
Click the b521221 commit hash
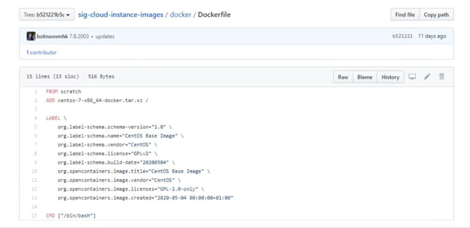(x=402, y=36)
